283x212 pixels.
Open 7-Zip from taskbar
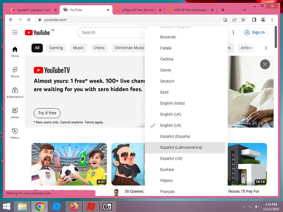pos(107,206)
